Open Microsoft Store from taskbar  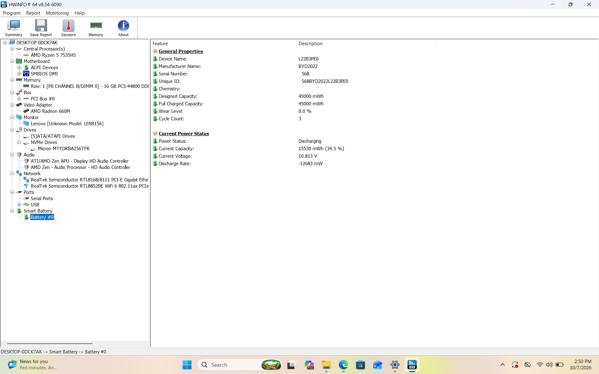click(x=361, y=365)
